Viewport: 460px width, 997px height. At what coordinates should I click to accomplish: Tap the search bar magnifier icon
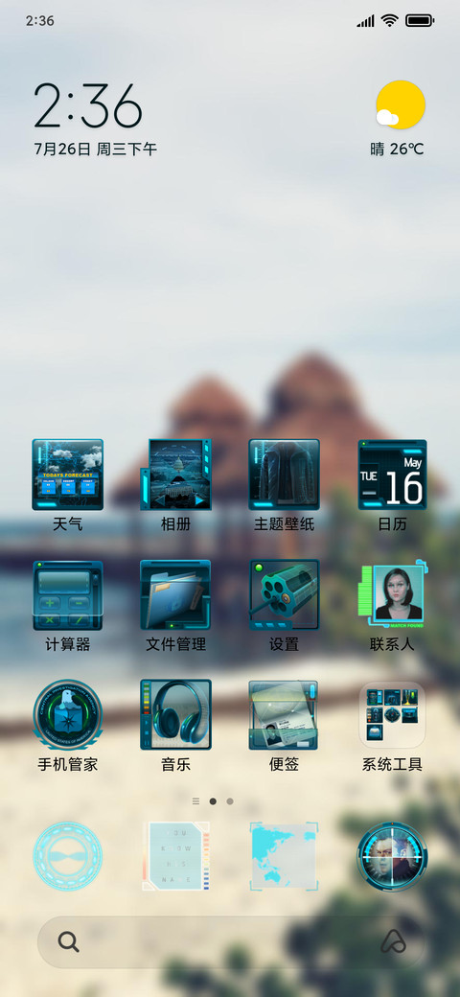[x=69, y=941]
